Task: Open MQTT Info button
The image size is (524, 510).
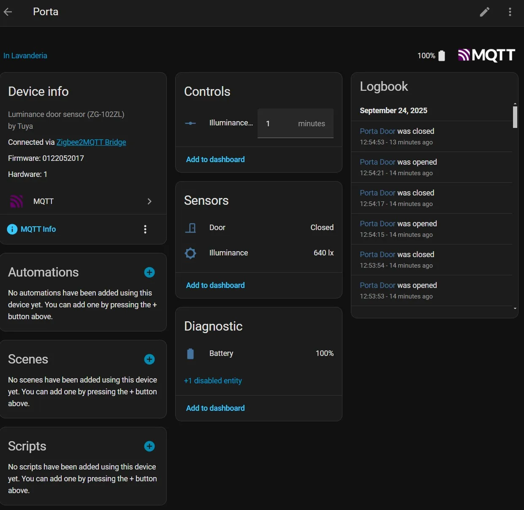Action: 32,229
